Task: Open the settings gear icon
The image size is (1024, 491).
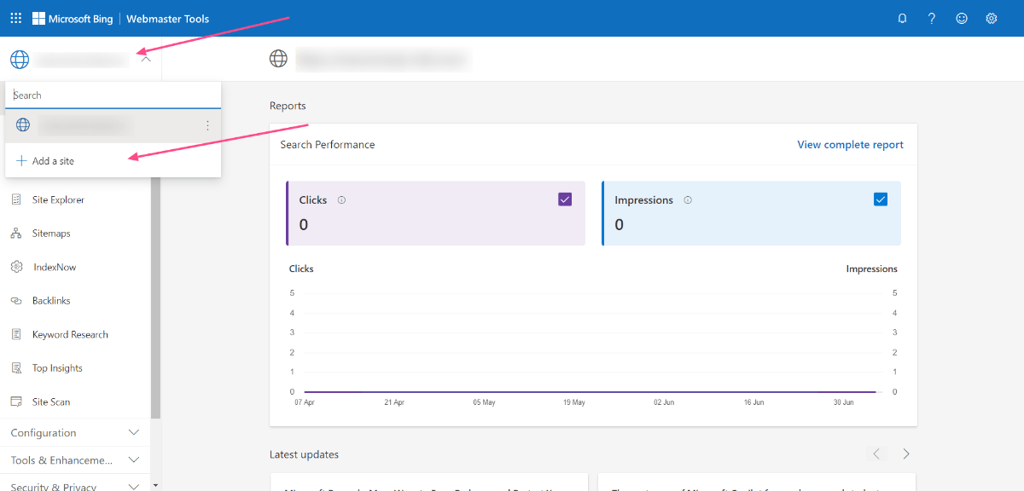Action: 992,19
